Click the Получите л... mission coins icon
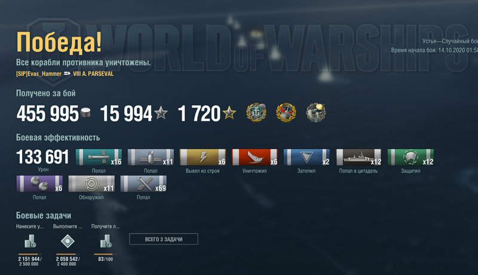478x275 pixels. (x=106, y=241)
